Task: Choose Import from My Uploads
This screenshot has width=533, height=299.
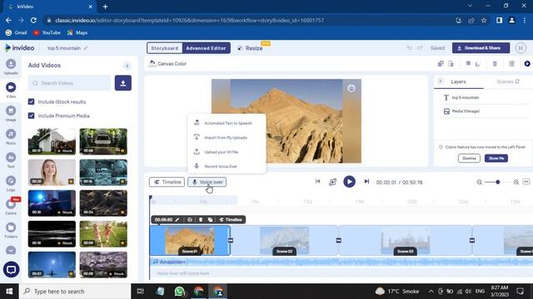Action: 227,138
